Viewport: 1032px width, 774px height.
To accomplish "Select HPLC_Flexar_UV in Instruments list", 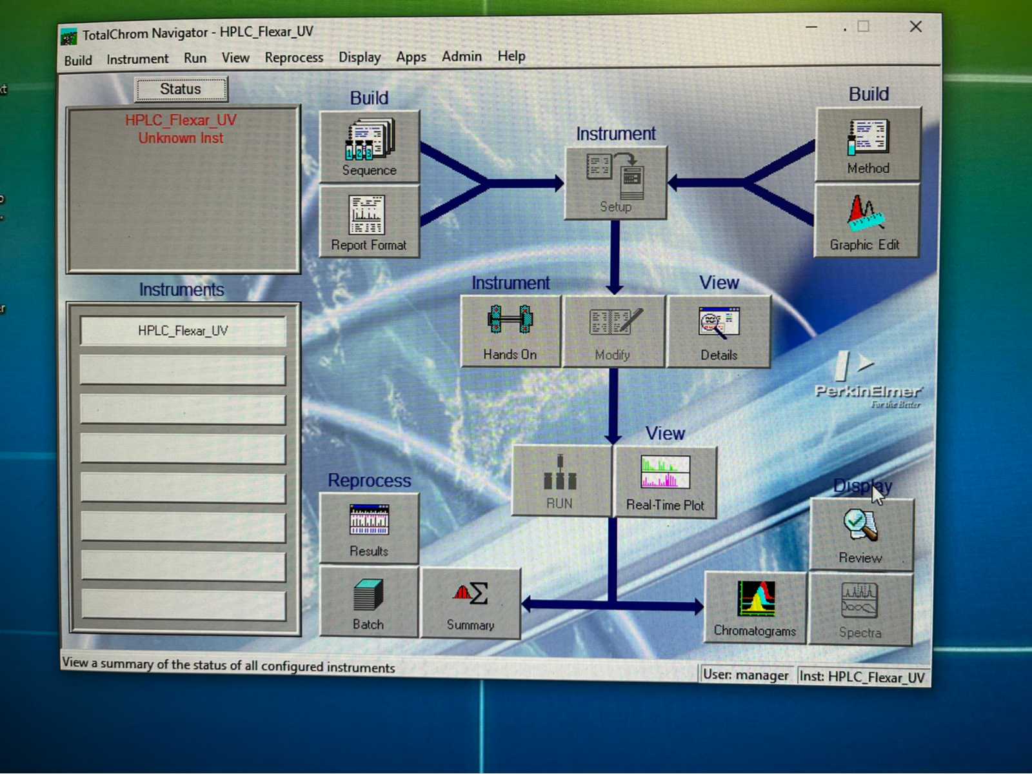I will pyautogui.click(x=183, y=331).
